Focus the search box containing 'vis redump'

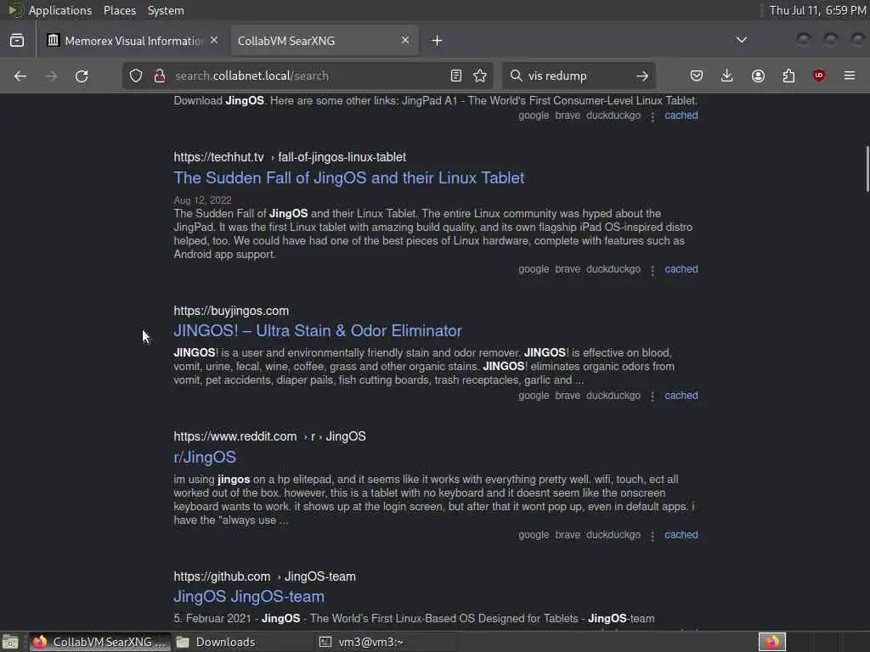point(578,76)
